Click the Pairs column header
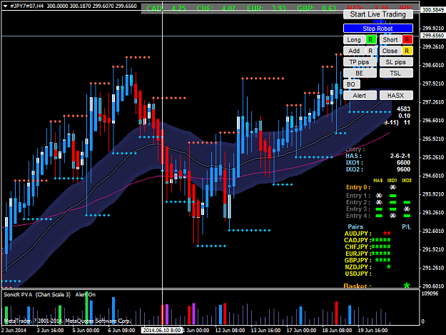This screenshot has height=335, width=446. 355,227
